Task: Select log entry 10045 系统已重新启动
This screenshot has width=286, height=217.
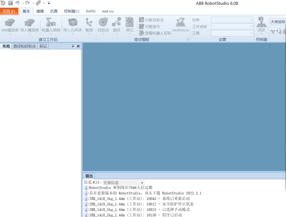Action: click(140, 199)
